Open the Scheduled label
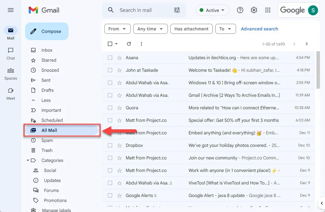This screenshot has height=212, width=325. click(52, 120)
